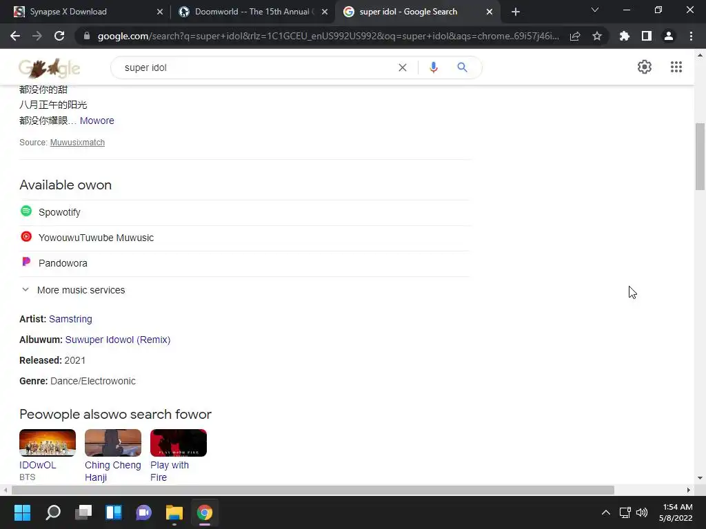The width and height of the screenshot is (706, 529).
Task: Click the IDOwOL text link
Action: pyautogui.click(x=38, y=465)
